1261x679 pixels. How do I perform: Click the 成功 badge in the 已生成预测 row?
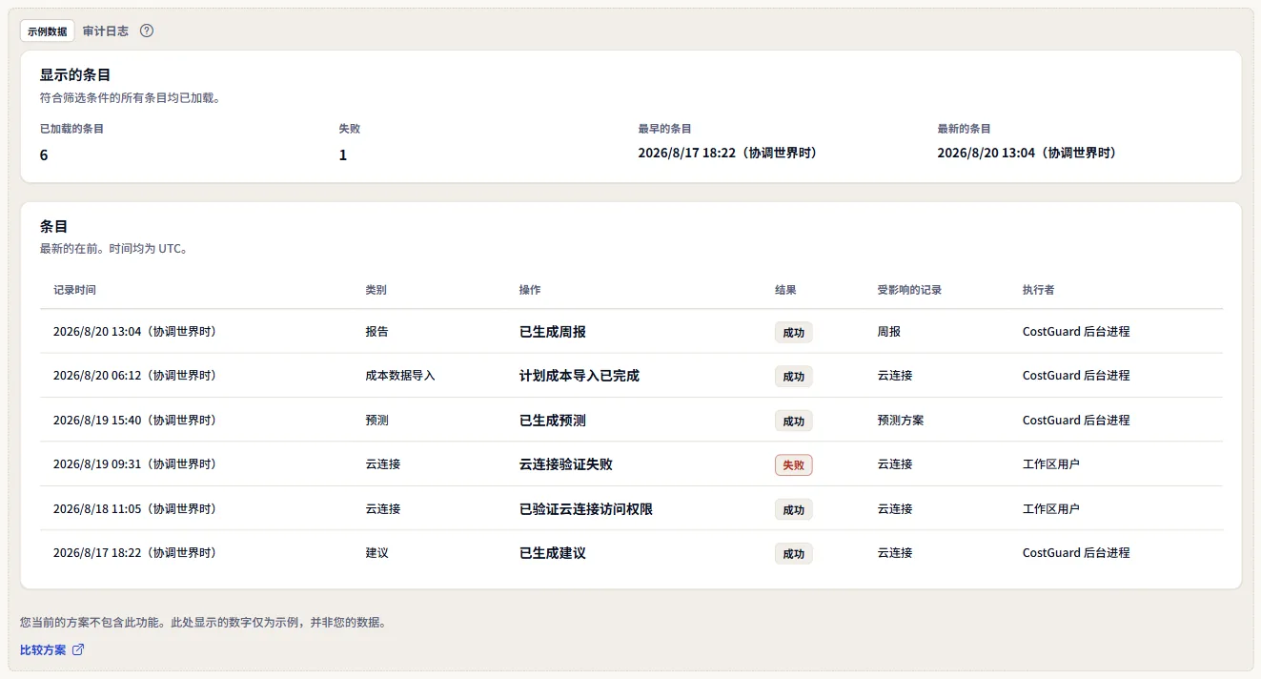tap(793, 421)
